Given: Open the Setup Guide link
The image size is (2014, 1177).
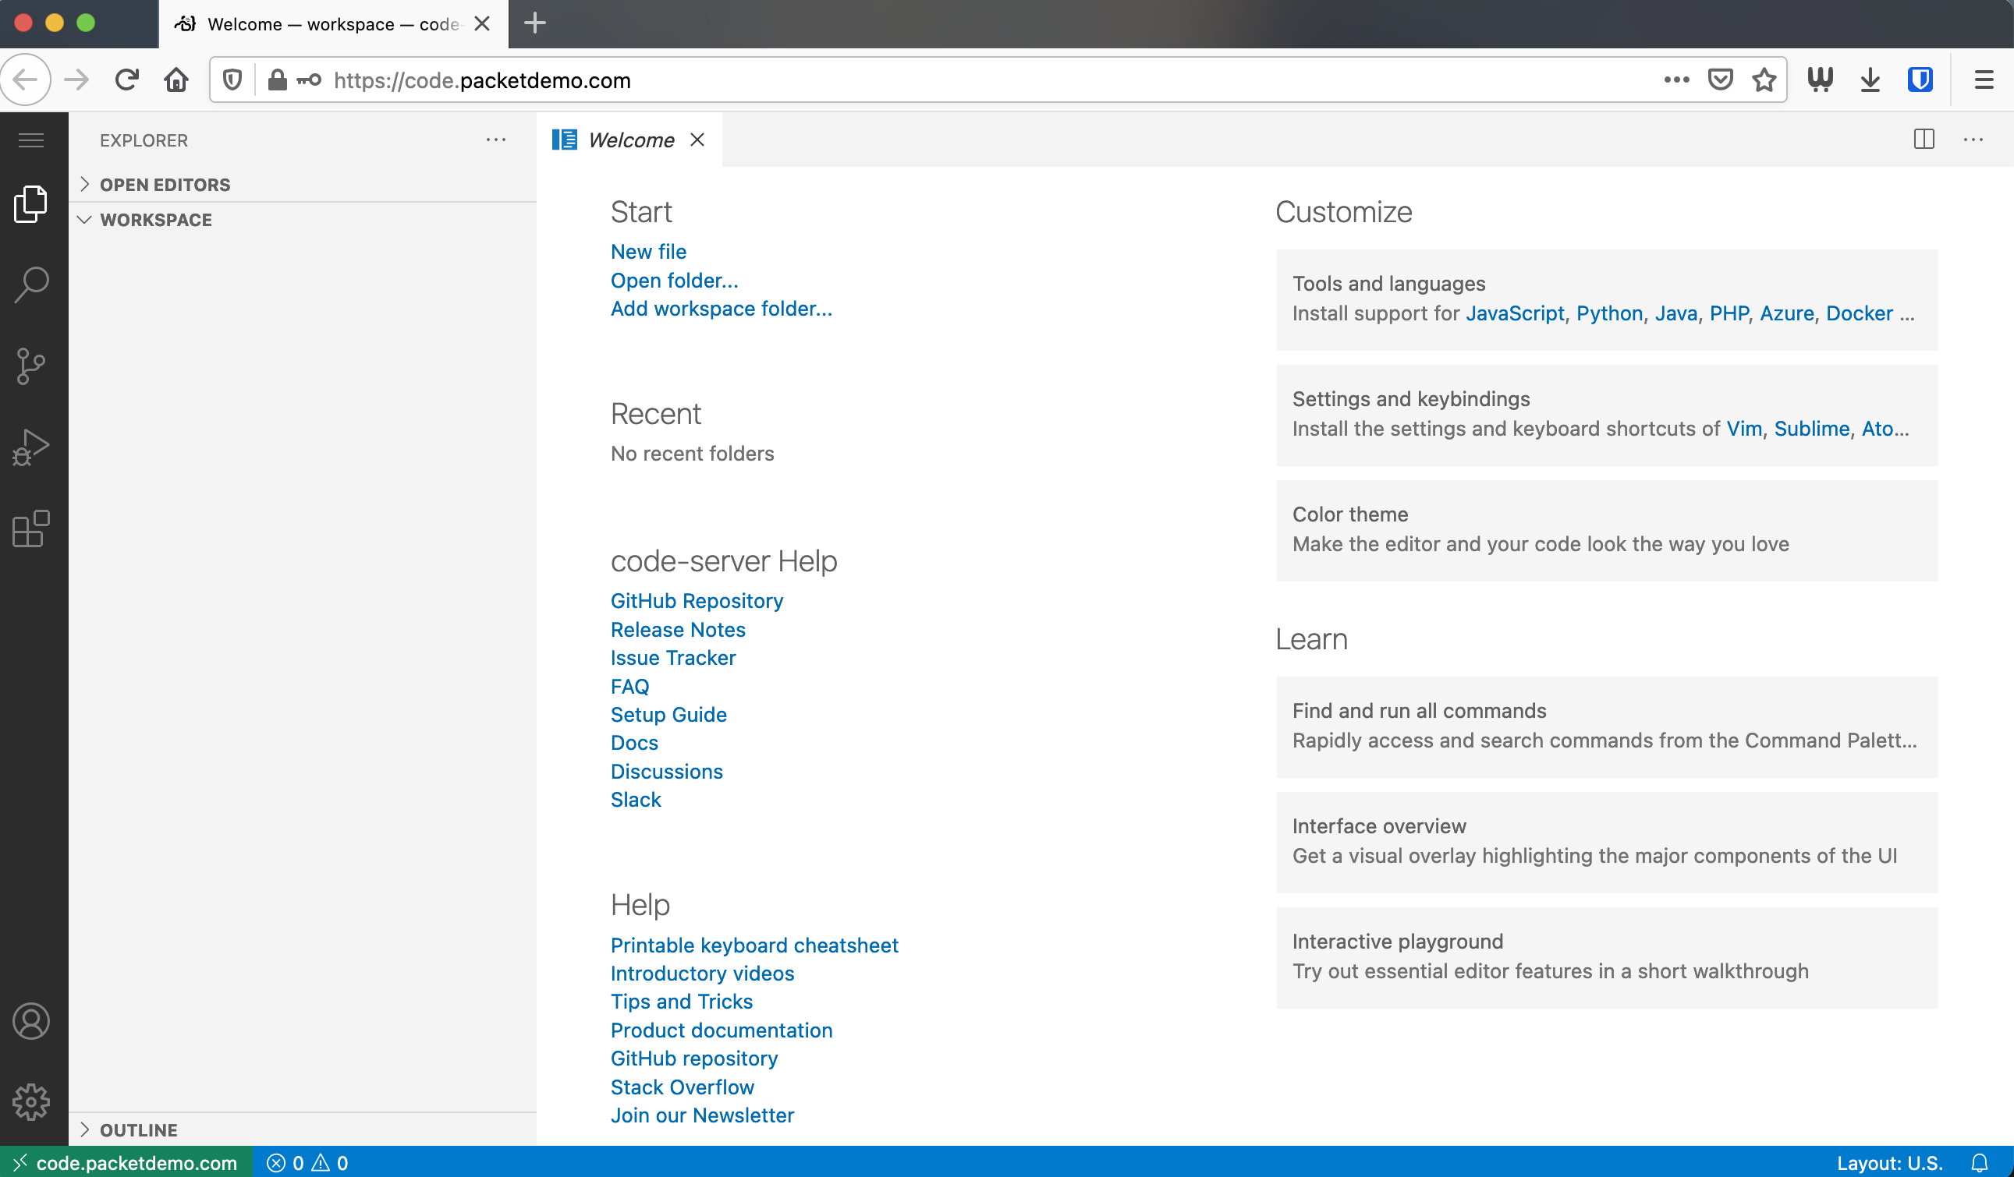Looking at the screenshot, I should click(668, 715).
